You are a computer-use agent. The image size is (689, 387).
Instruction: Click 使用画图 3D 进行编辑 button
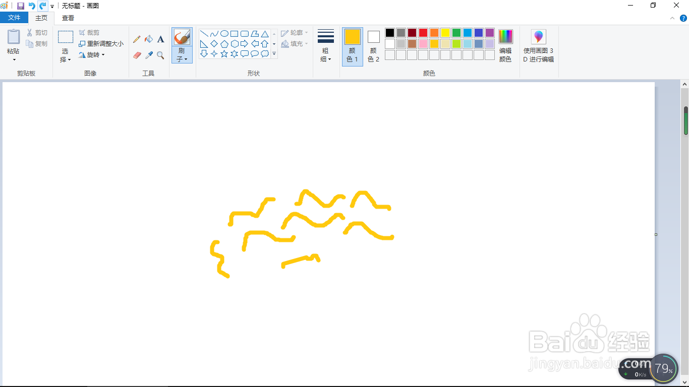539,46
